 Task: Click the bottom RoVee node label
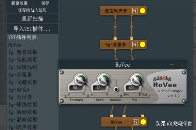click(x=116, y=122)
